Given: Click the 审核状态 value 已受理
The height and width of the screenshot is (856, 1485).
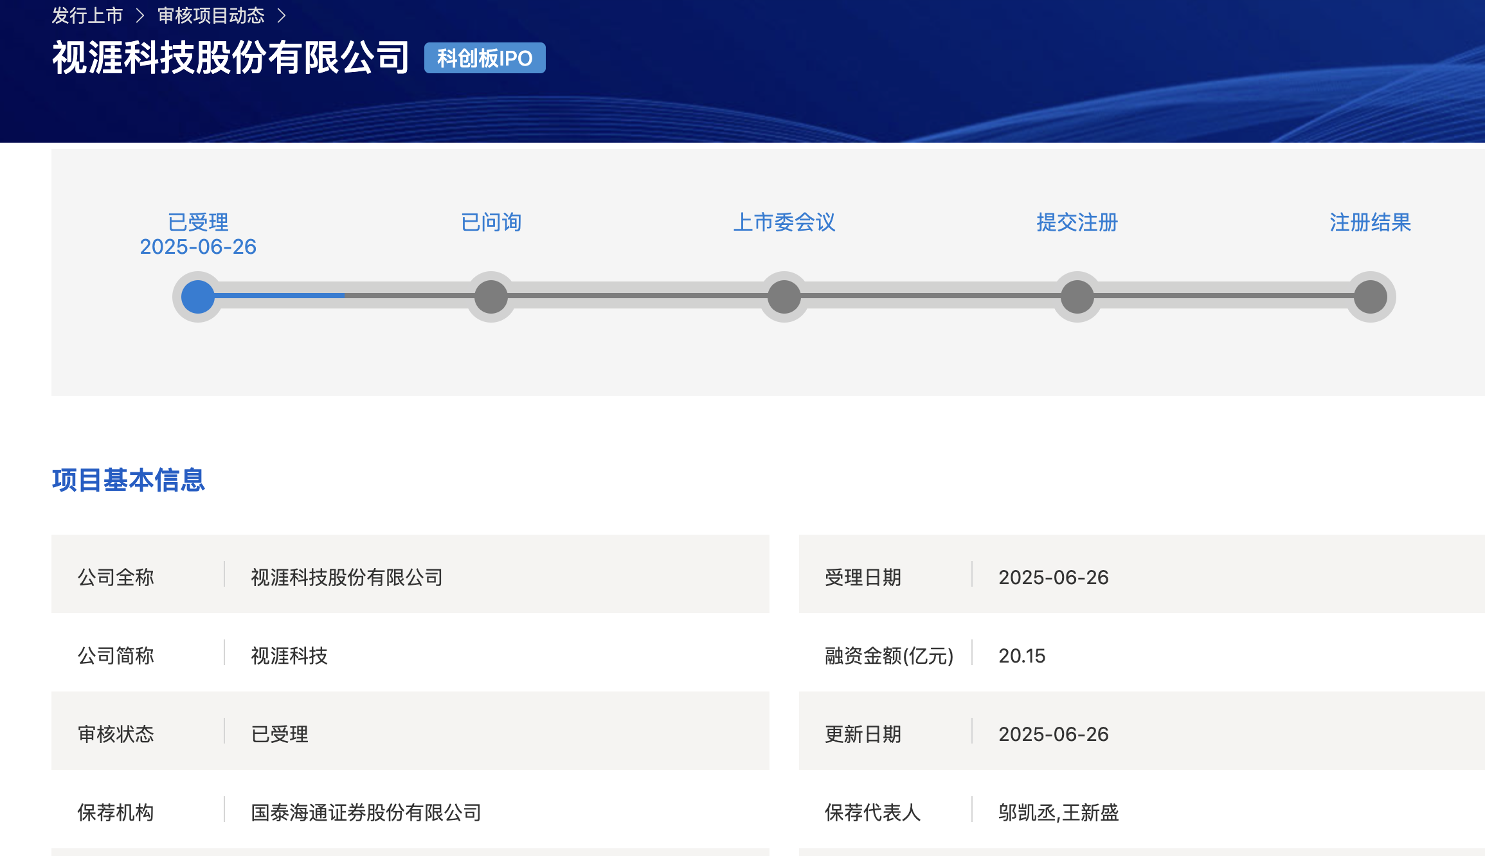Looking at the screenshot, I should click(x=279, y=734).
